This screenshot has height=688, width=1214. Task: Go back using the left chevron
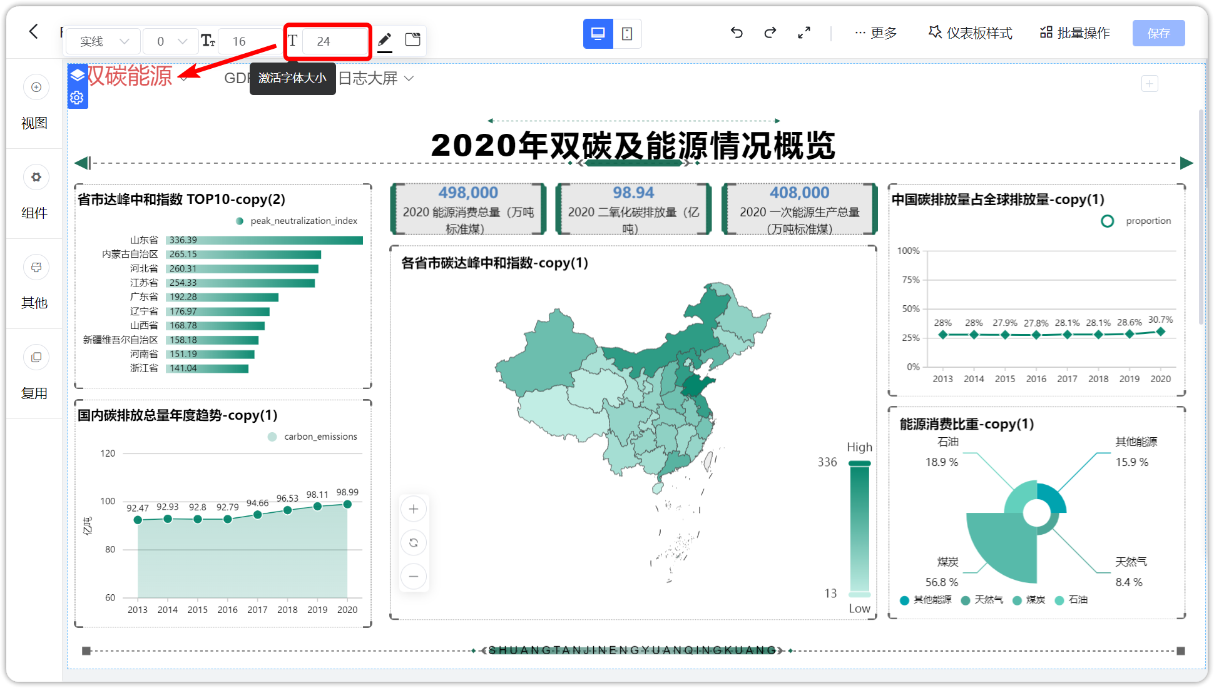coord(34,32)
